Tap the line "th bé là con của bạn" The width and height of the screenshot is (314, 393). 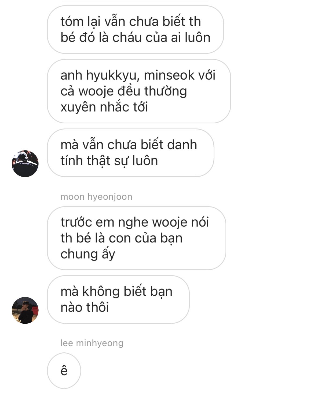(122, 238)
